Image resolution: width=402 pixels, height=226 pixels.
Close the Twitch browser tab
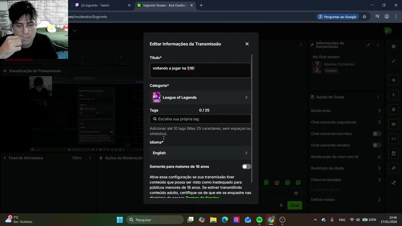[x=129, y=5]
